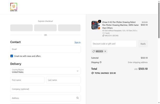
Task: Open the Country/Region dropdown
Action: tap(45, 71)
